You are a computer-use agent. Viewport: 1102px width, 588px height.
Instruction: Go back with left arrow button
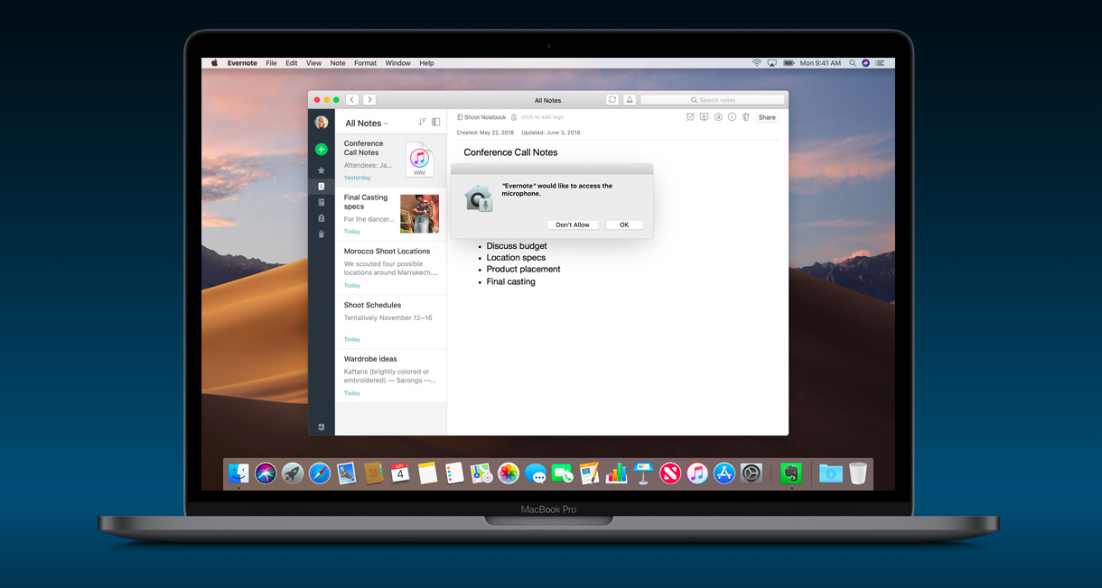coord(352,100)
